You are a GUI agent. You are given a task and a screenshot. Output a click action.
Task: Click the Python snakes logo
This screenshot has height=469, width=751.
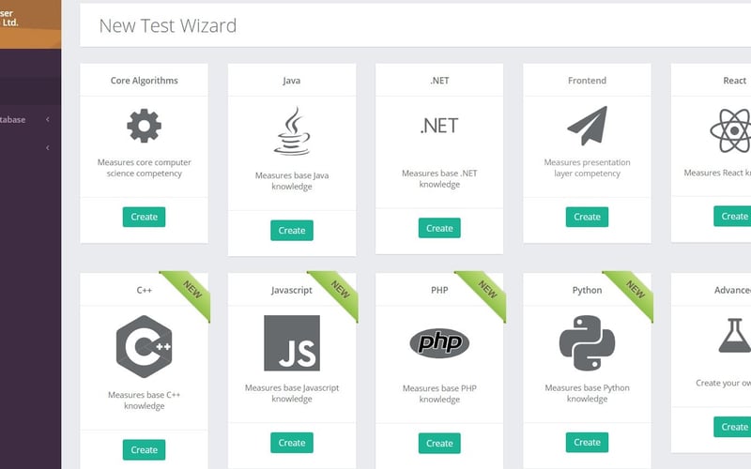tap(588, 342)
